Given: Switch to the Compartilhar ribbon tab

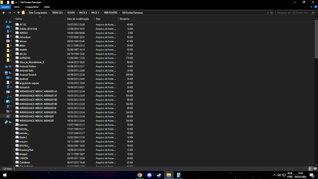Looking at the screenshot, I should (x=32, y=7).
